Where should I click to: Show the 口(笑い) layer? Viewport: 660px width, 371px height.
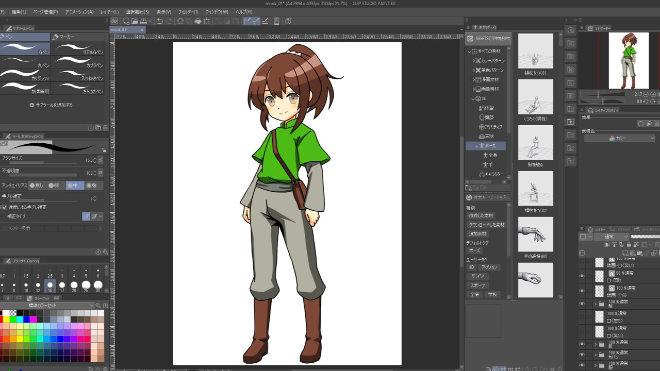point(582,331)
